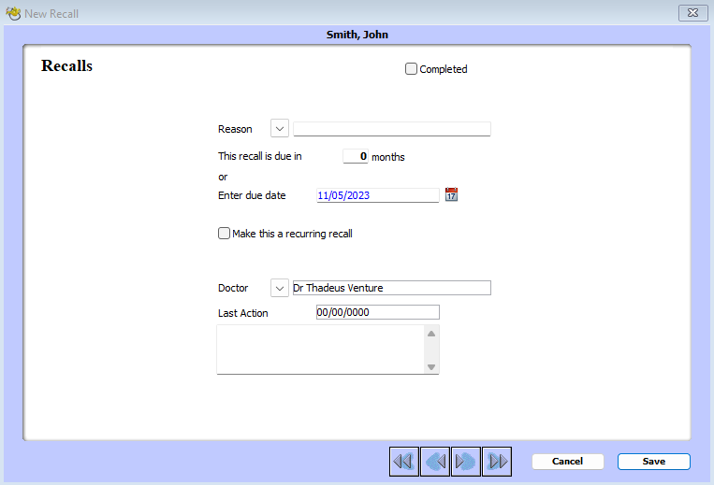The image size is (714, 485).
Task: Tick the Completed checkbox
Action: (x=411, y=69)
